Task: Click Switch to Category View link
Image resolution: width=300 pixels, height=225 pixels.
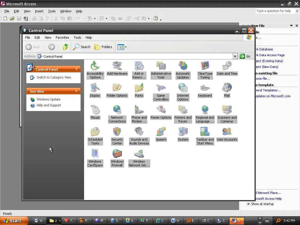Action: tap(54, 77)
